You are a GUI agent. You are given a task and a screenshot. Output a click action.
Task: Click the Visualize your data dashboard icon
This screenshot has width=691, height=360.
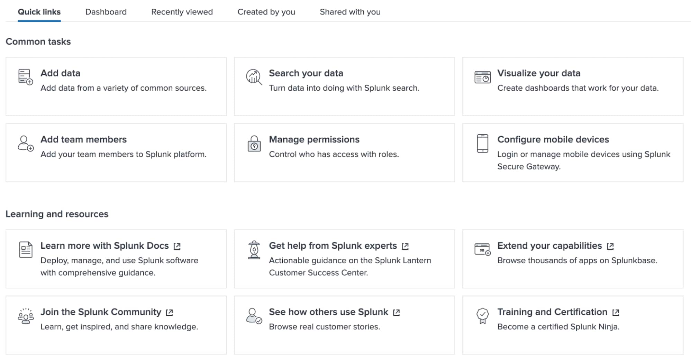(482, 77)
